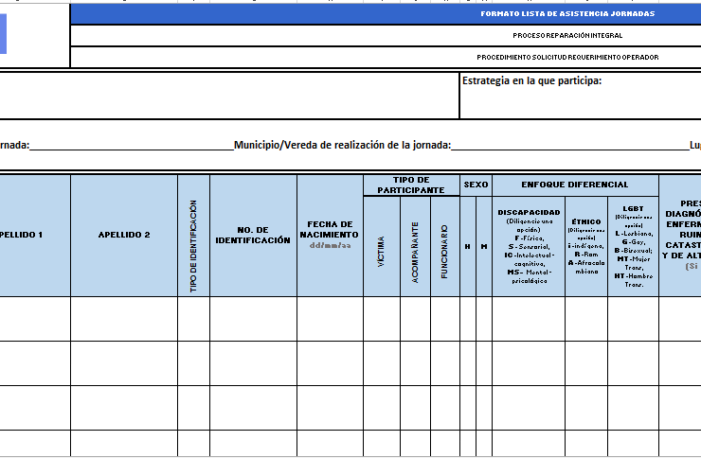This screenshot has width=701, height=458.
Task: Click the PROCESO REPARACIÓN INTEGRAL cell
Action: tap(386, 35)
